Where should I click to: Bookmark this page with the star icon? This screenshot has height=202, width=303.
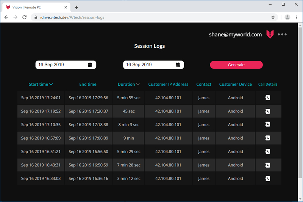click(273, 17)
